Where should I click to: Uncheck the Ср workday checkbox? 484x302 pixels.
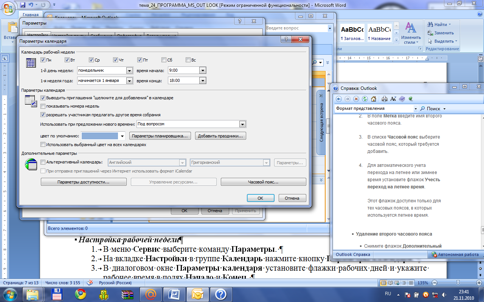click(91, 60)
